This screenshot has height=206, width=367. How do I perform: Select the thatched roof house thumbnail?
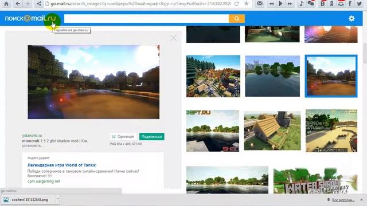point(272,130)
